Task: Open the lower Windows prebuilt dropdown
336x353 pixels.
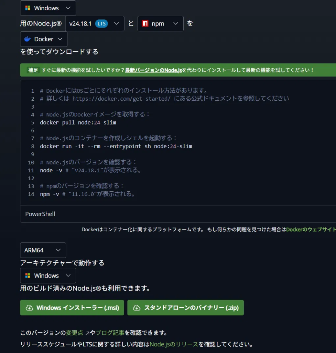Action: [48, 275]
